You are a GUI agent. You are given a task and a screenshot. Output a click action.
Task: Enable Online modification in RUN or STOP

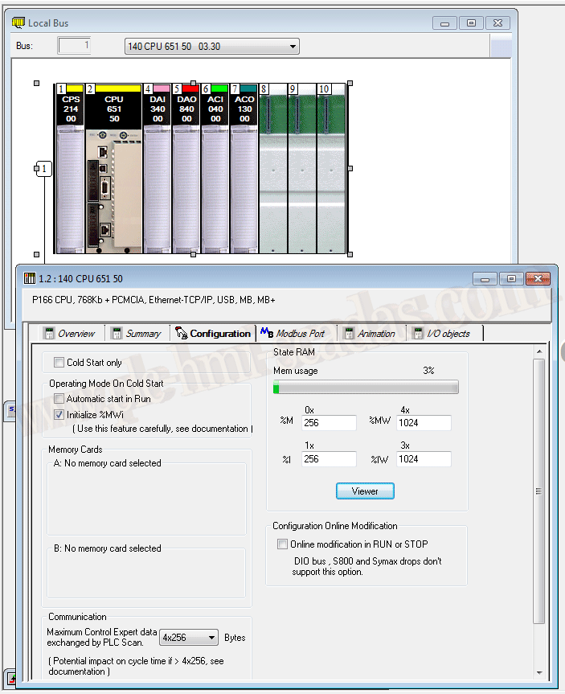pyautogui.click(x=282, y=544)
